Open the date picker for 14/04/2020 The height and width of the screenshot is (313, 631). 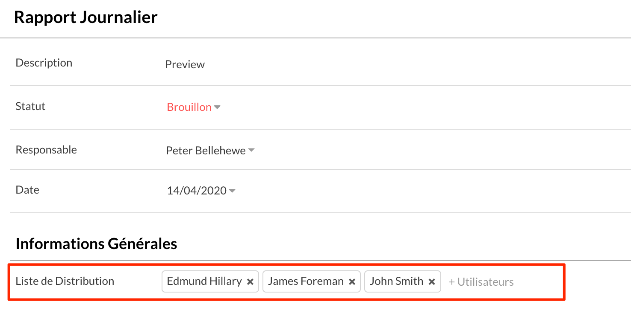232,191
